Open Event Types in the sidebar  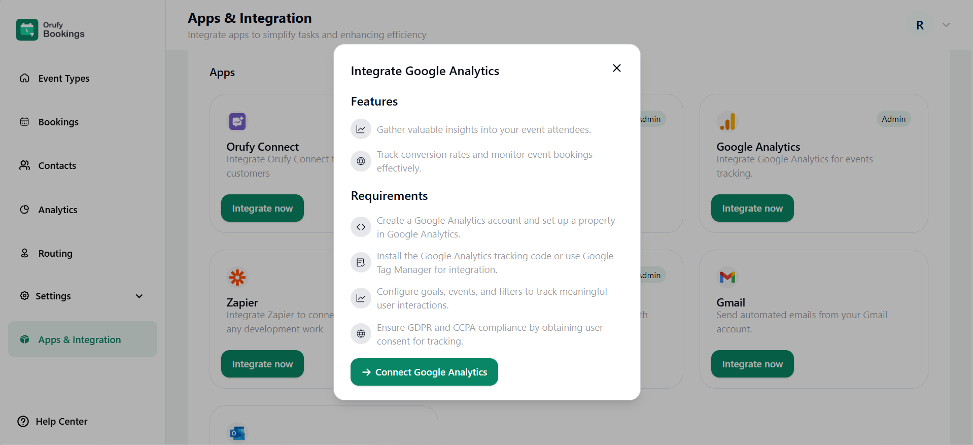pos(63,78)
